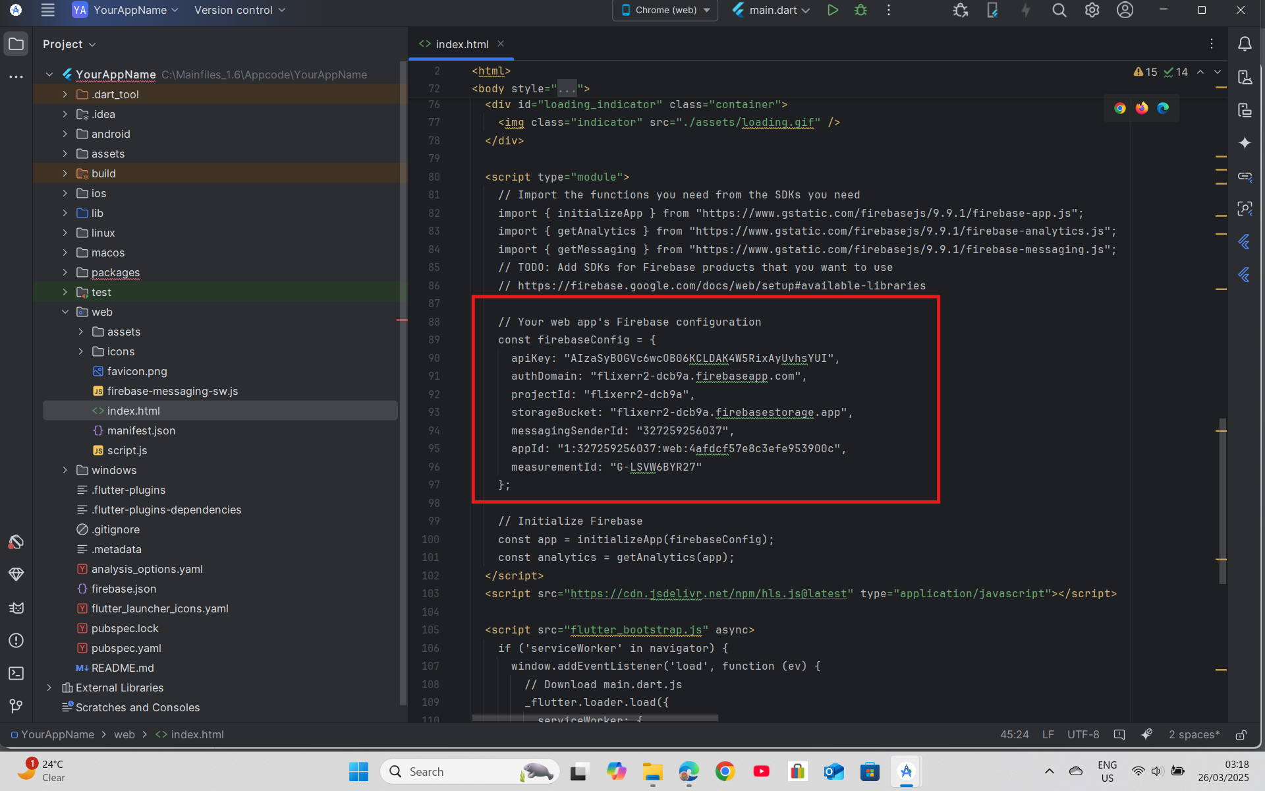1265x791 pixels.
Task: Click the Windows taskbar Search box
Action: 470,771
